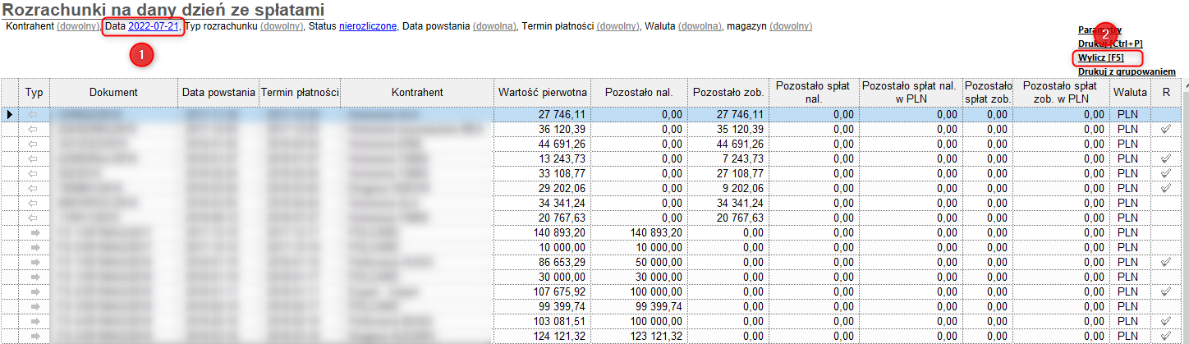The width and height of the screenshot is (1189, 344).
Task: Select the cell with value 35 120,39
Action: click(x=728, y=130)
